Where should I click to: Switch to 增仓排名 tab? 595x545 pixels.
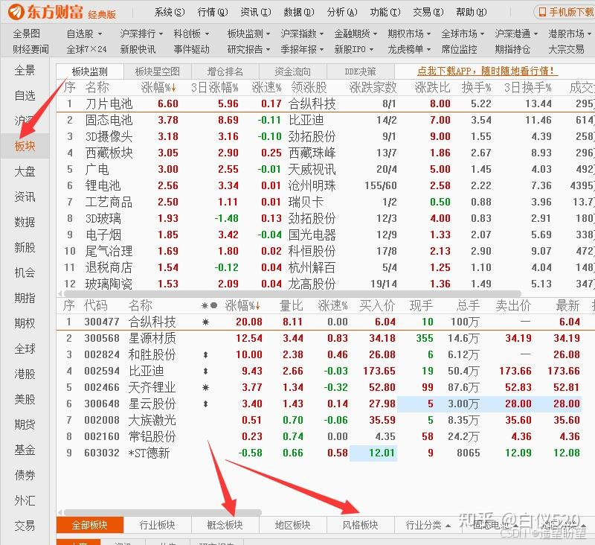tap(225, 71)
